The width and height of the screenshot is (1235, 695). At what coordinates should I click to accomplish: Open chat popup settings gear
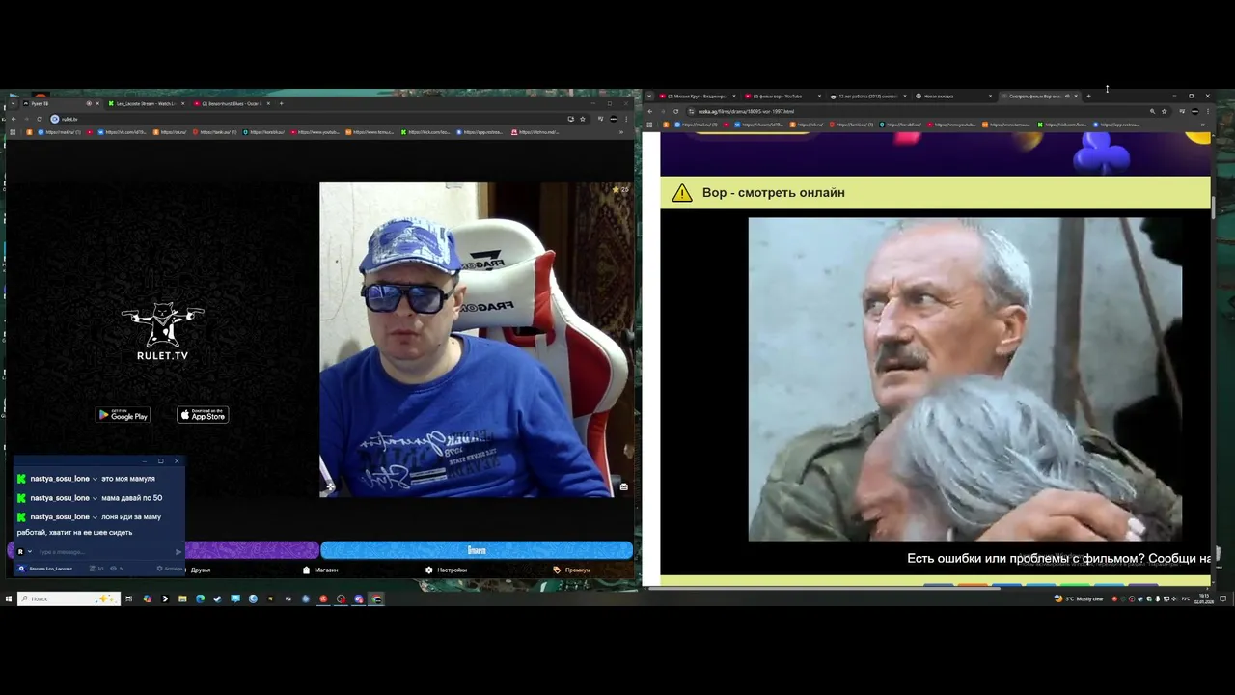pyautogui.click(x=160, y=569)
